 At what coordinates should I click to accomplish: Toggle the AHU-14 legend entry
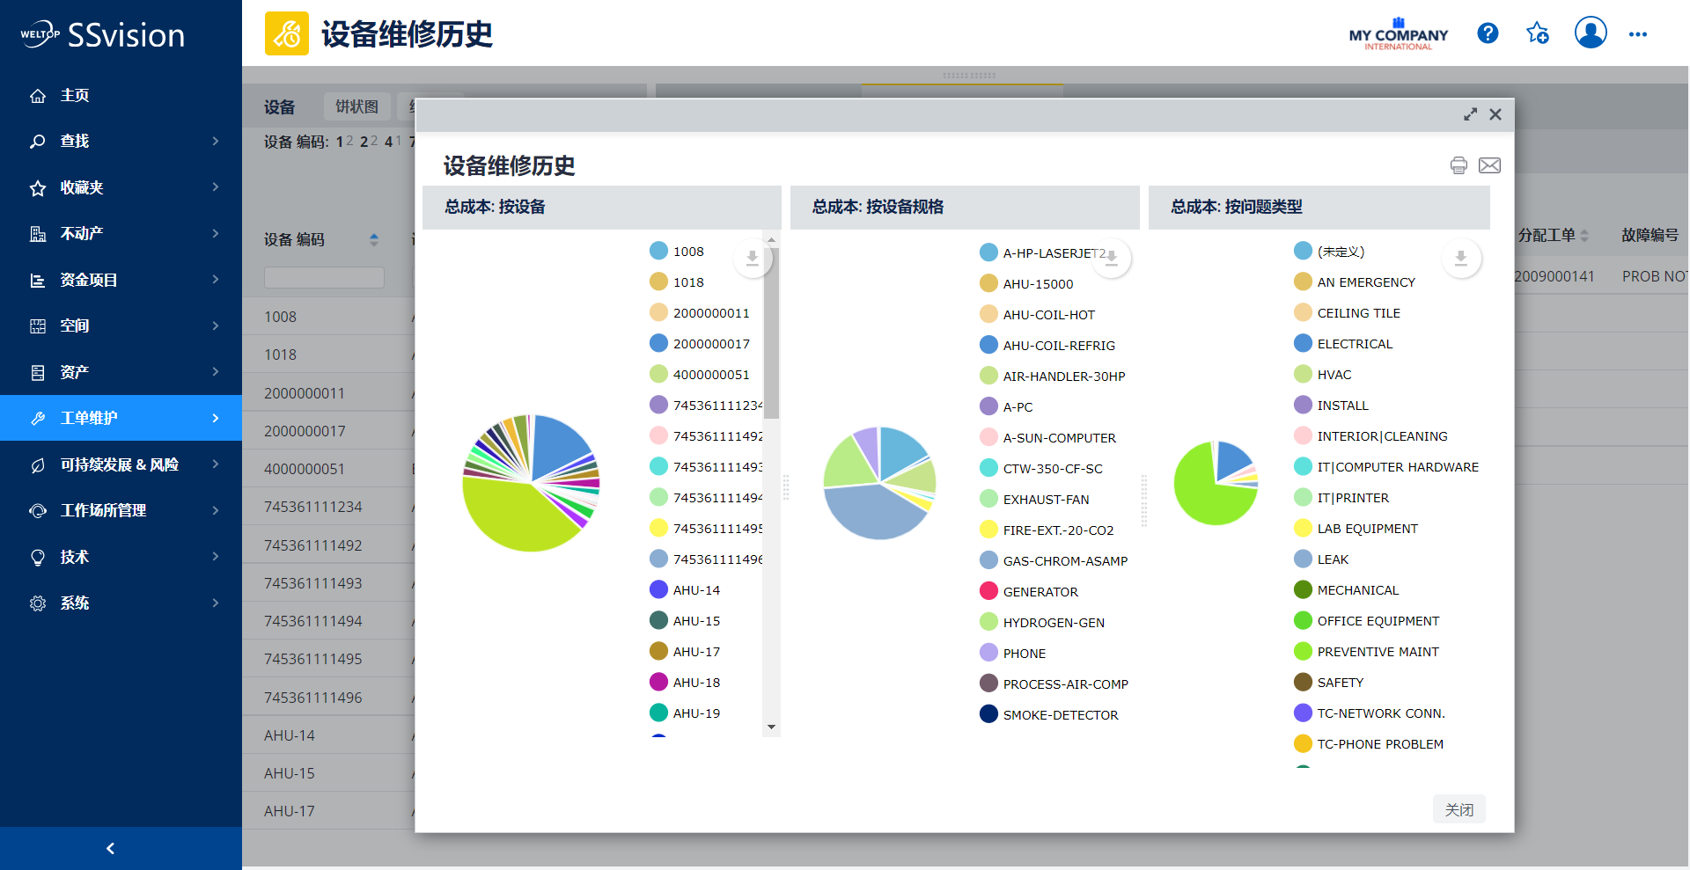click(695, 590)
